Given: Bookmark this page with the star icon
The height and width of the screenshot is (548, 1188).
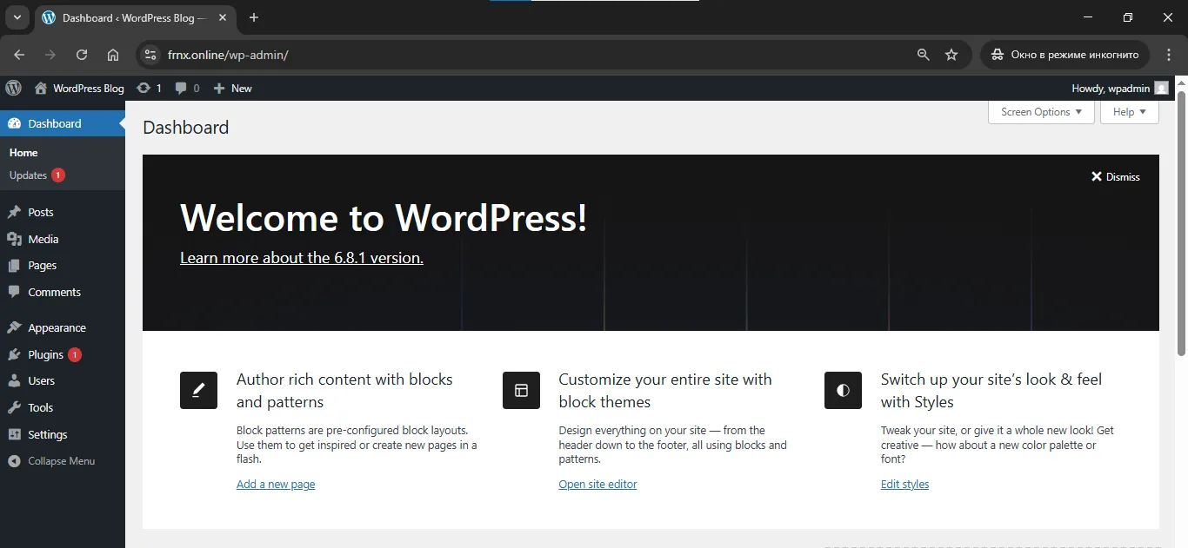Looking at the screenshot, I should coord(951,55).
